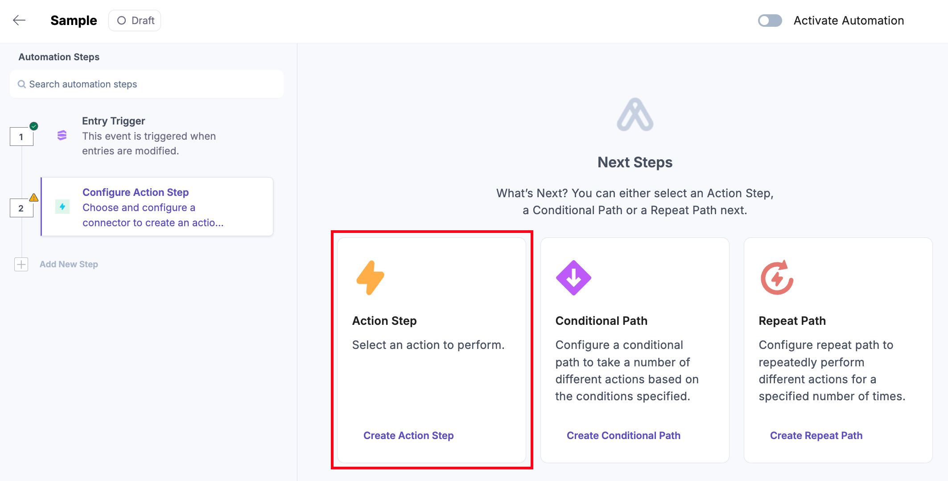
Task: Click step number 1 box
Action: point(21,137)
